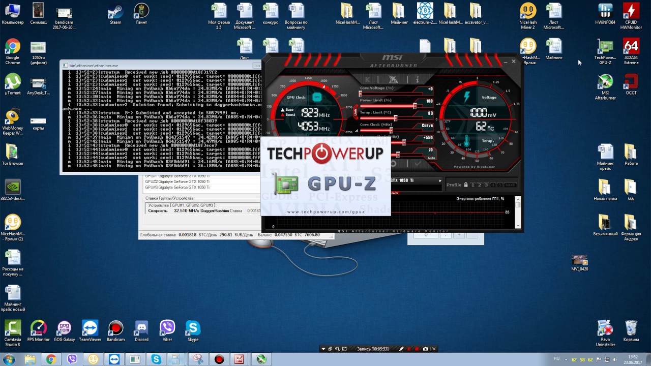The height and width of the screenshot is (366, 651).
Task: Toggle the fan speed Auto button
Action: pyautogui.click(x=431, y=158)
